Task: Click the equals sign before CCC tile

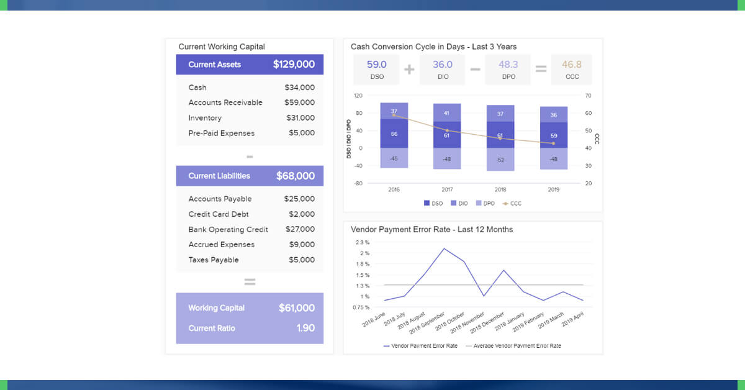Action: pos(541,70)
